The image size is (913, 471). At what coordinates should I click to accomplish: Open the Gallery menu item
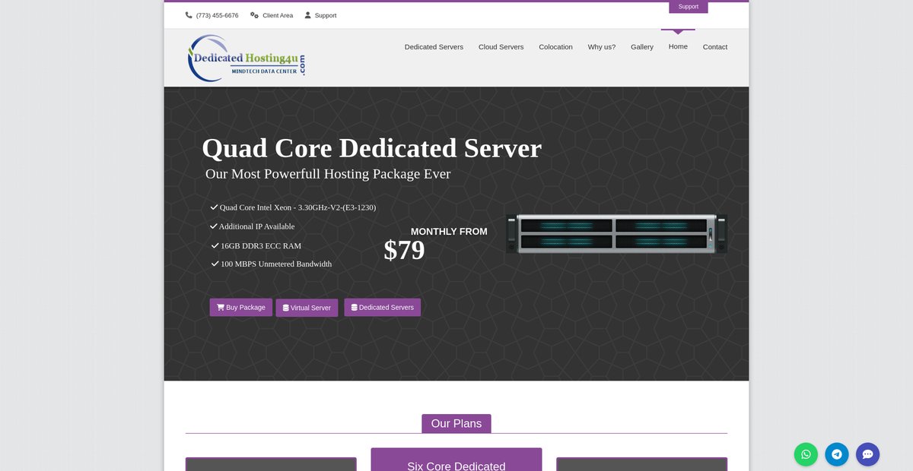(x=642, y=47)
